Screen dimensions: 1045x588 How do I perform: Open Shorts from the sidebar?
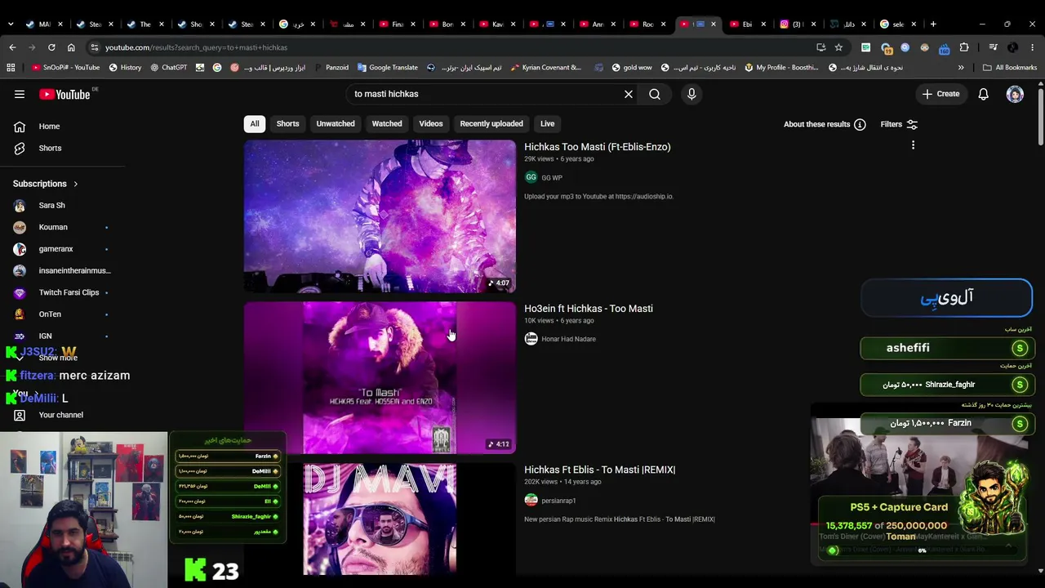(x=64, y=149)
